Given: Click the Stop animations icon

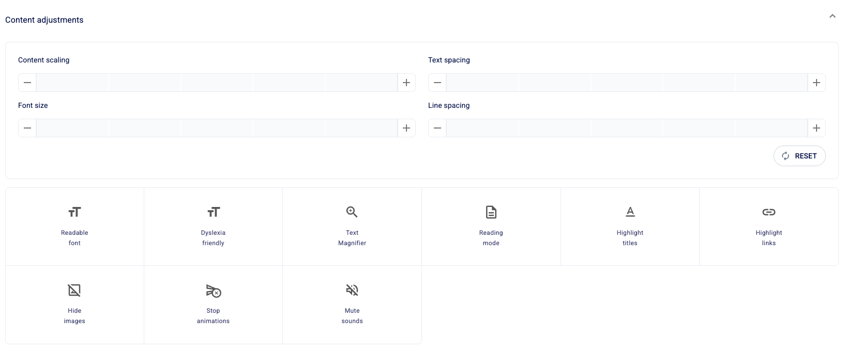Looking at the screenshot, I should click(x=214, y=291).
